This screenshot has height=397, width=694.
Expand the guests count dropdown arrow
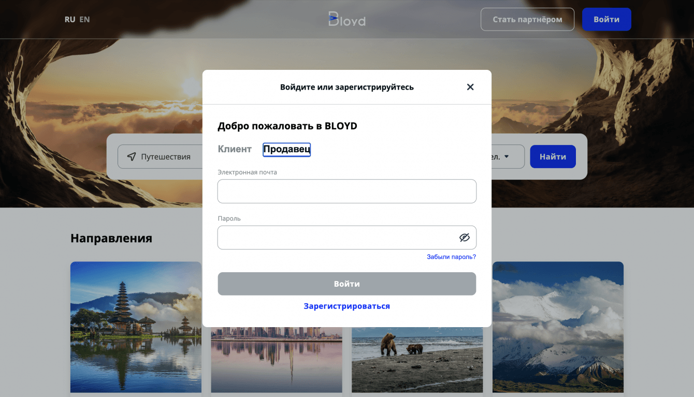(x=507, y=156)
